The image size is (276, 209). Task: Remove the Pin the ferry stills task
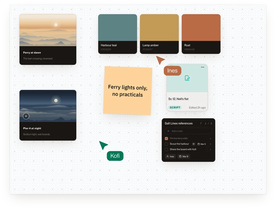coord(210,139)
